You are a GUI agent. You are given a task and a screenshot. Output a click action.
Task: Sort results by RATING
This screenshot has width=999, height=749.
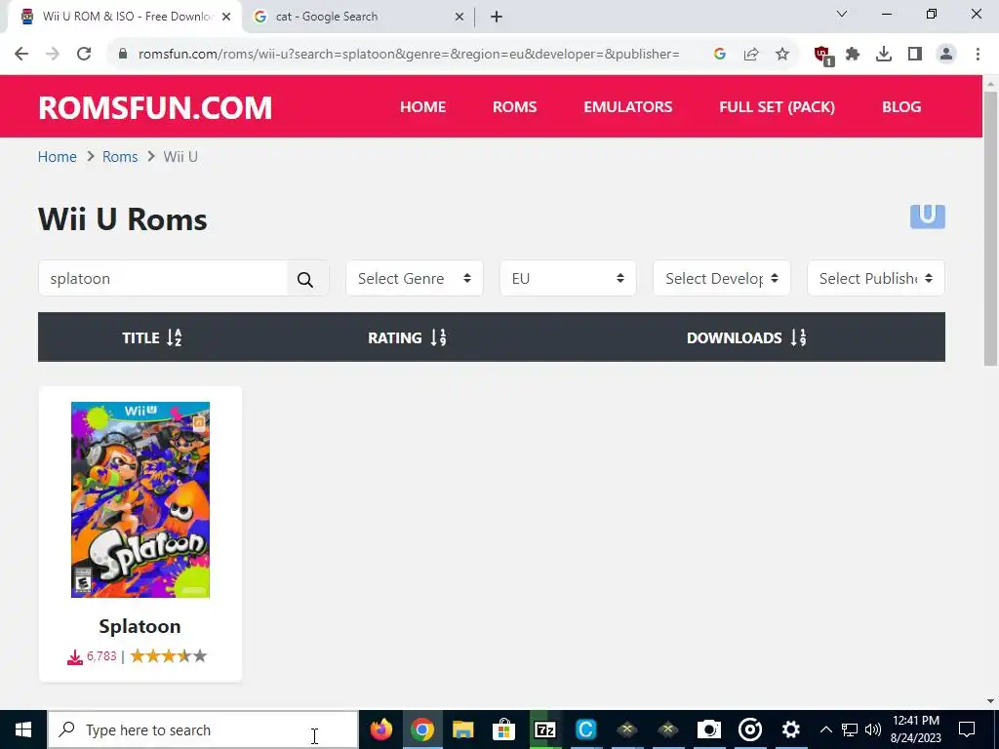[x=407, y=337]
